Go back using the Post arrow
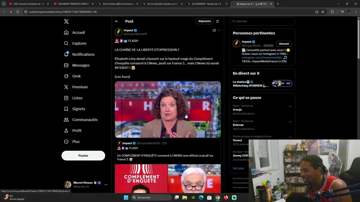This screenshot has height=202, width=360. (116, 21)
